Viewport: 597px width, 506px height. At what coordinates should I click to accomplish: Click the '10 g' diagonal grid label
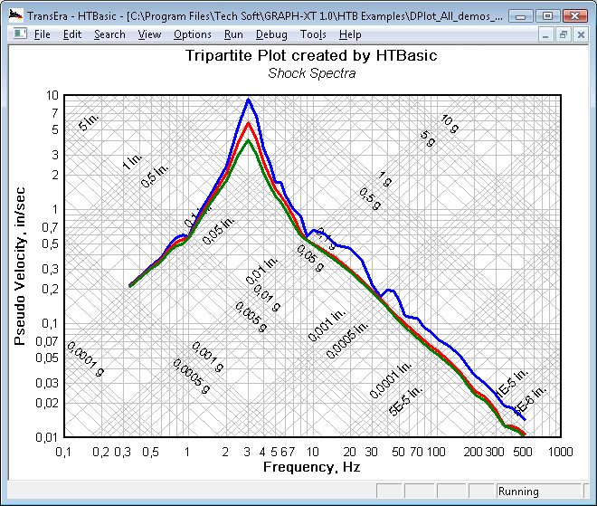tap(450, 124)
